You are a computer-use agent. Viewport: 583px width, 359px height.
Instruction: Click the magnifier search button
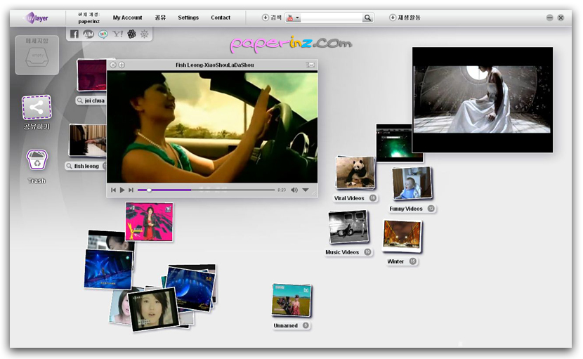click(367, 18)
